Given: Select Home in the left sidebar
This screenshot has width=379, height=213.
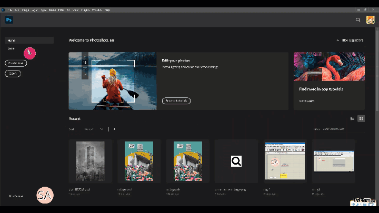Looking at the screenshot, I should point(29,40).
